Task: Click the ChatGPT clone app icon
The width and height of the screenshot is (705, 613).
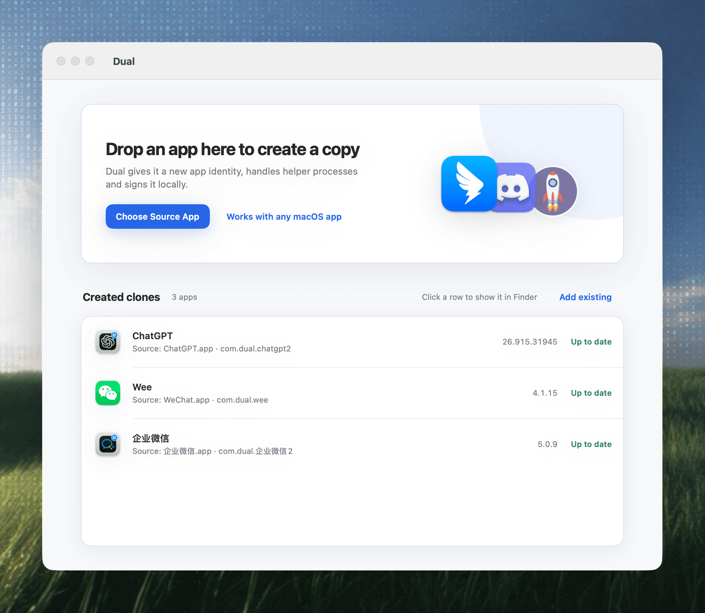Action: pos(108,342)
